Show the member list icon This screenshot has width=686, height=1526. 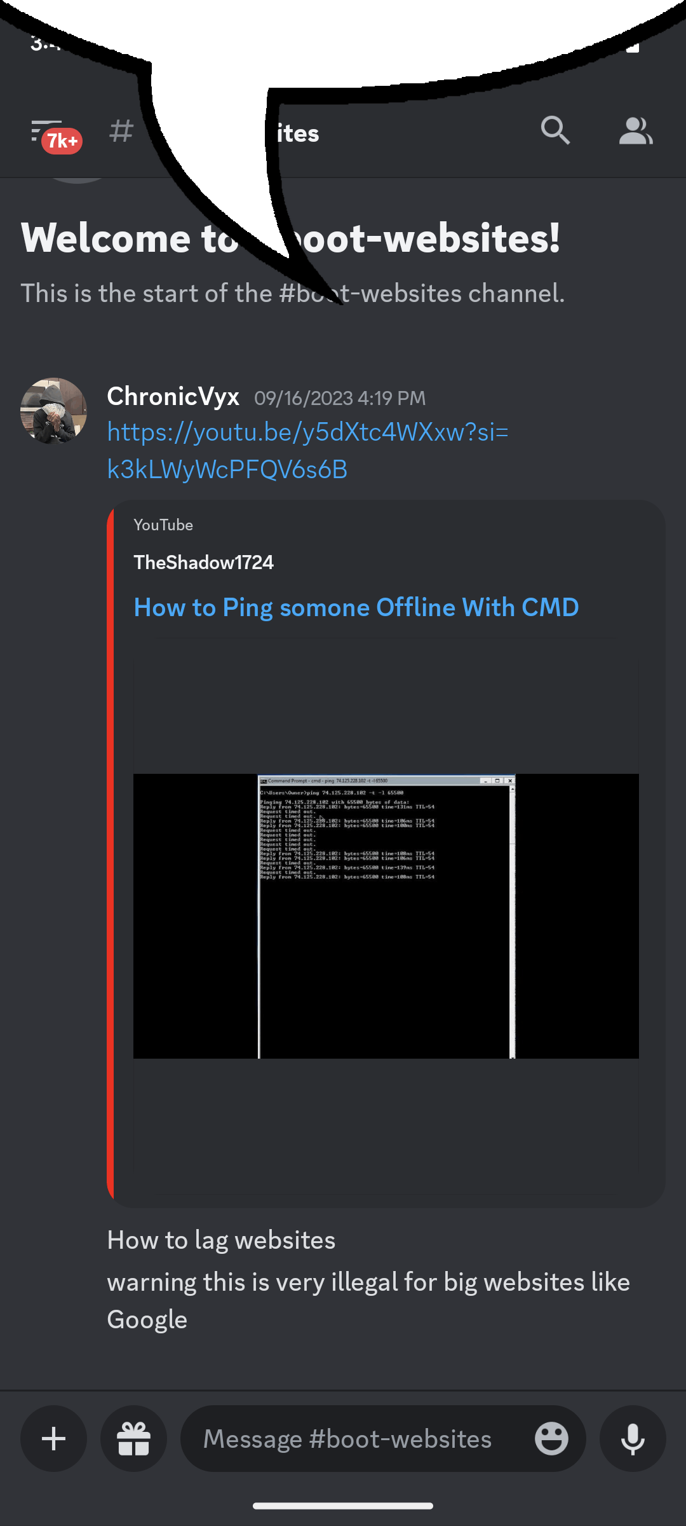click(635, 131)
